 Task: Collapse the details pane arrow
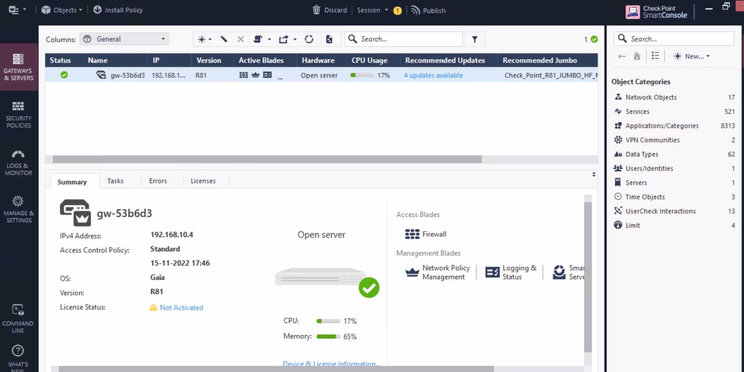pyautogui.click(x=594, y=174)
